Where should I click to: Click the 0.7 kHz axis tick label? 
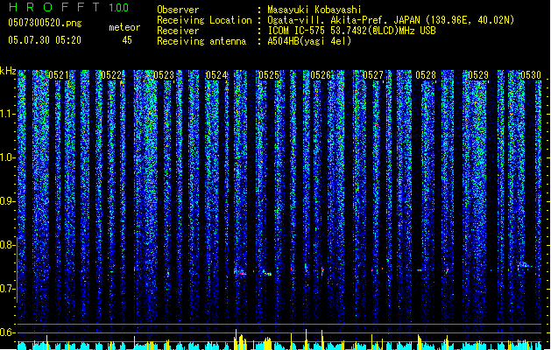click(7, 289)
